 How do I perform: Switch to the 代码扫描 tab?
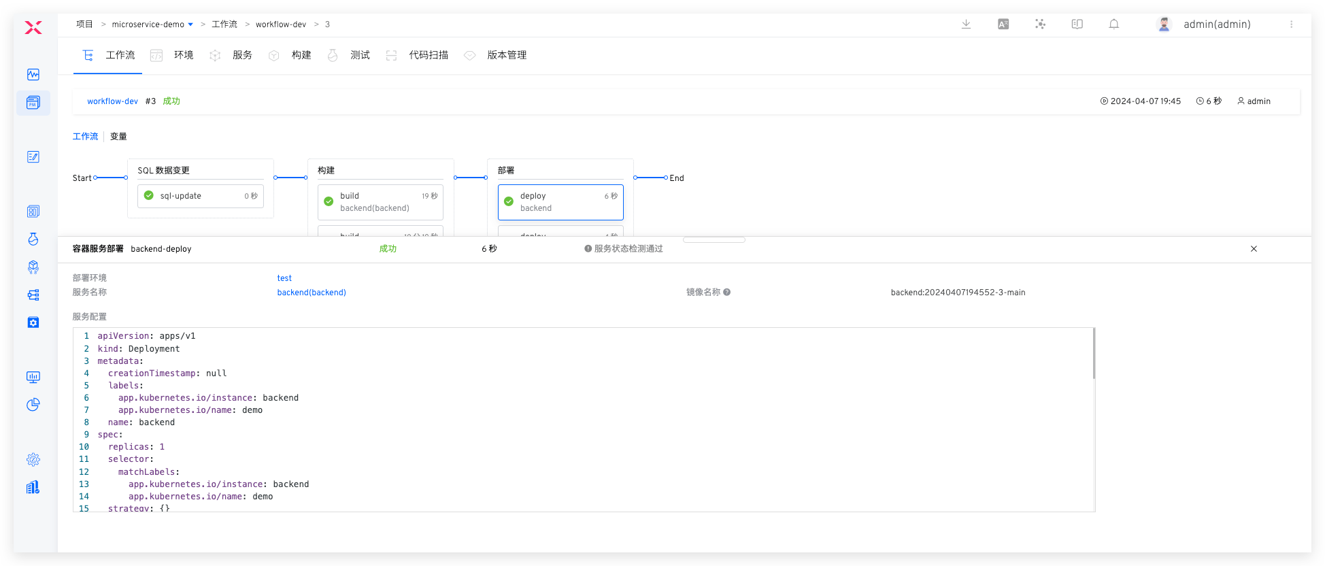point(417,55)
